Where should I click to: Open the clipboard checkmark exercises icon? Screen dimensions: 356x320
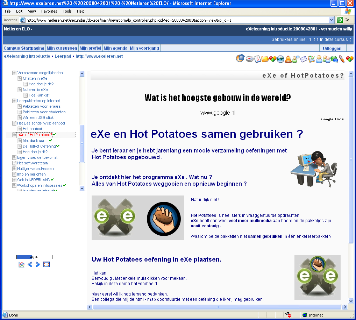[x=311, y=59]
